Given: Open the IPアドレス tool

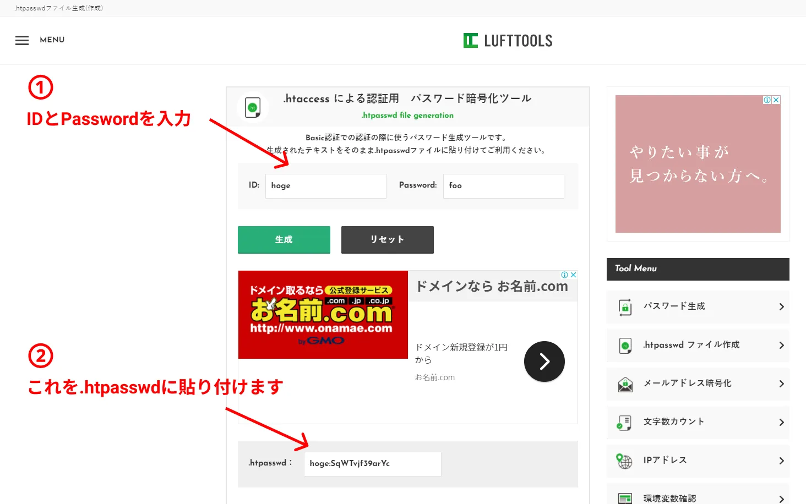Looking at the screenshot, I should point(698,461).
